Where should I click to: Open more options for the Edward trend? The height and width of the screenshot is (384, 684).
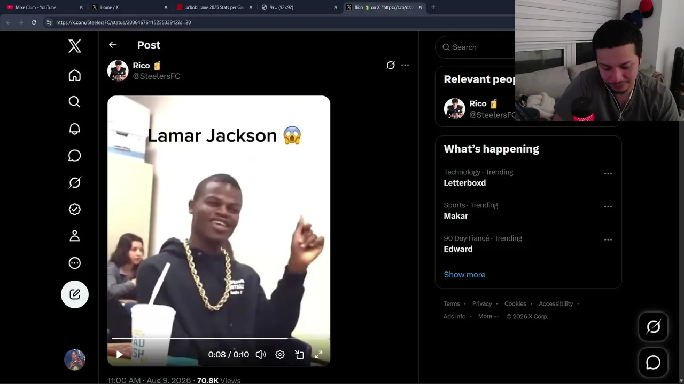pyautogui.click(x=608, y=240)
